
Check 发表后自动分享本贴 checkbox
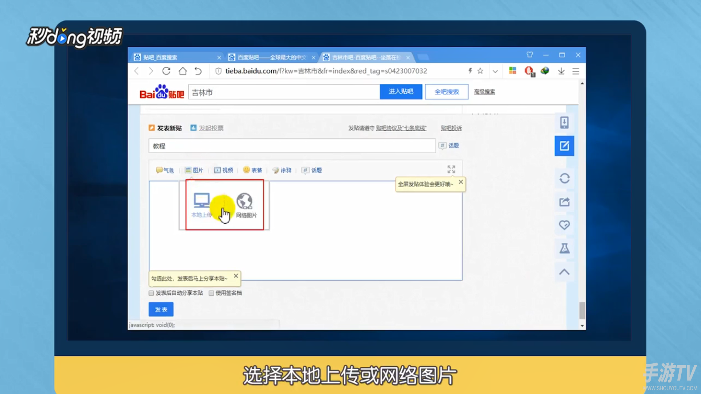(151, 293)
